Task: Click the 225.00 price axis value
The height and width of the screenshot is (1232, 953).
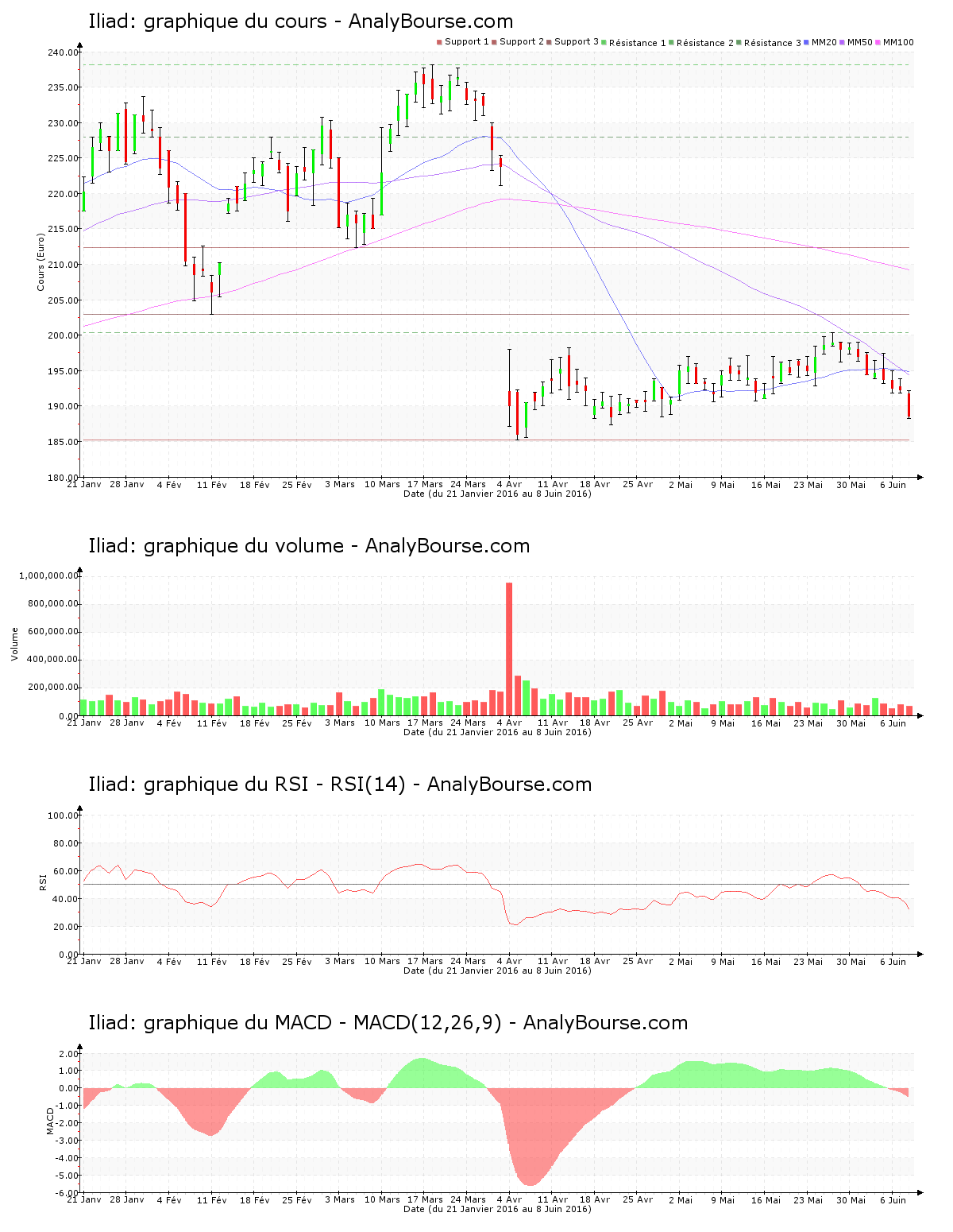Action: tap(64, 158)
